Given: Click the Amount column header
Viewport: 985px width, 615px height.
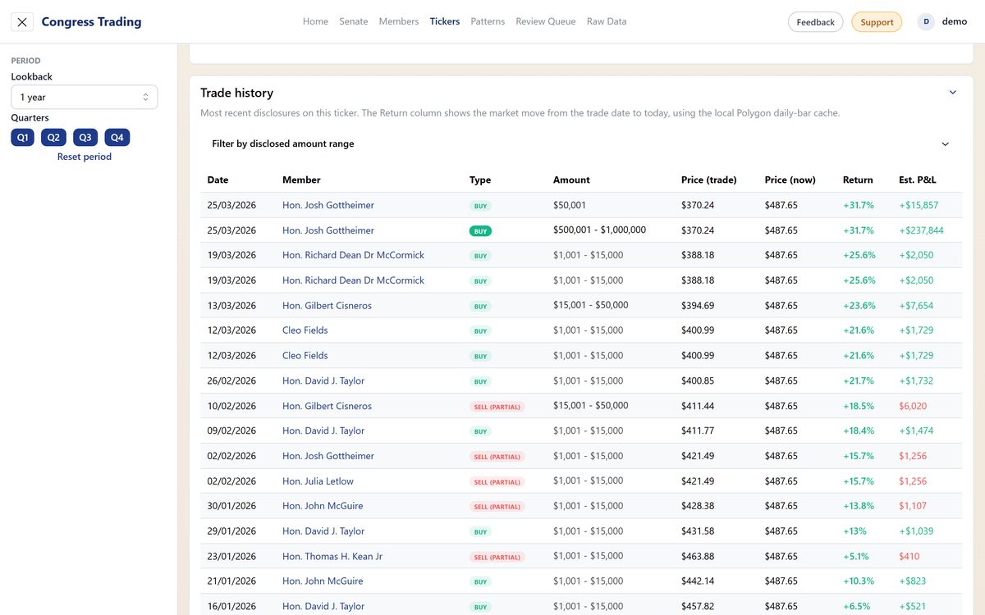Looking at the screenshot, I should click(571, 180).
